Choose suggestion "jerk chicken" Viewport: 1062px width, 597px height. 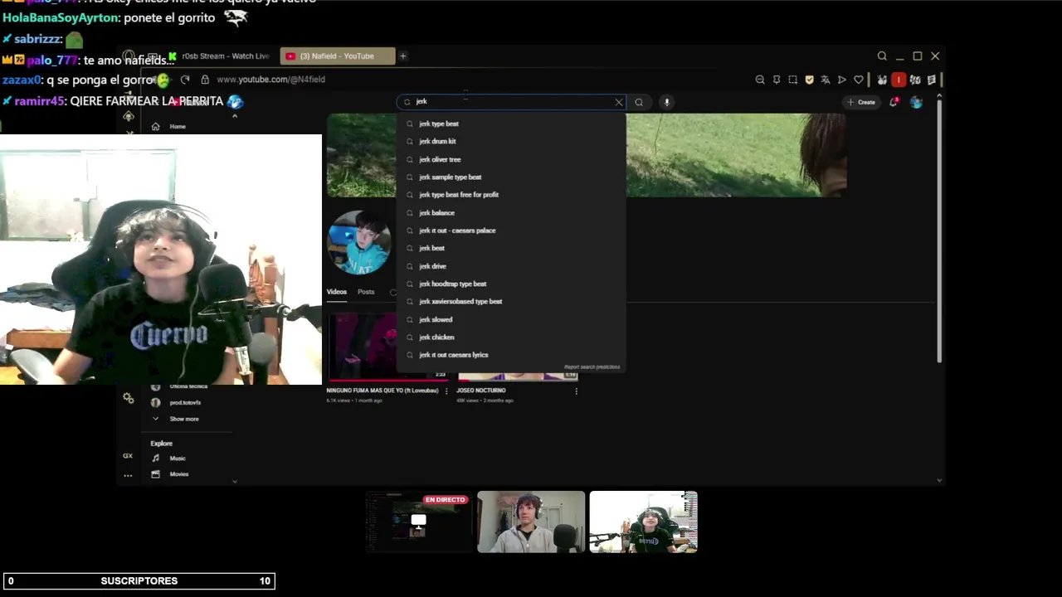click(x=511, y=337)
